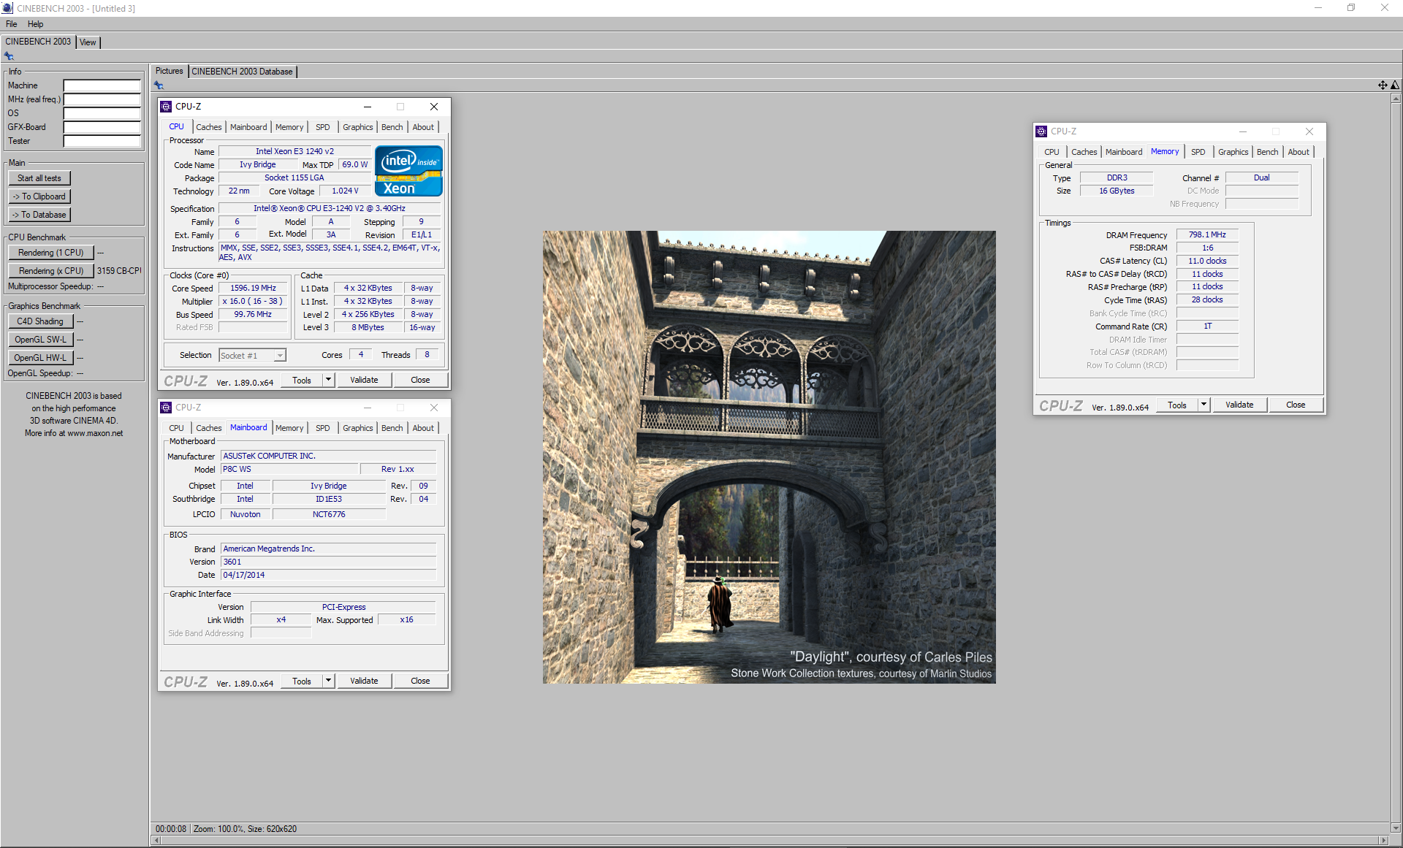Click the MHz (real freq.) input field
Image resolution: width=1403 pixels, height=848 pixels.
[102, 99]
